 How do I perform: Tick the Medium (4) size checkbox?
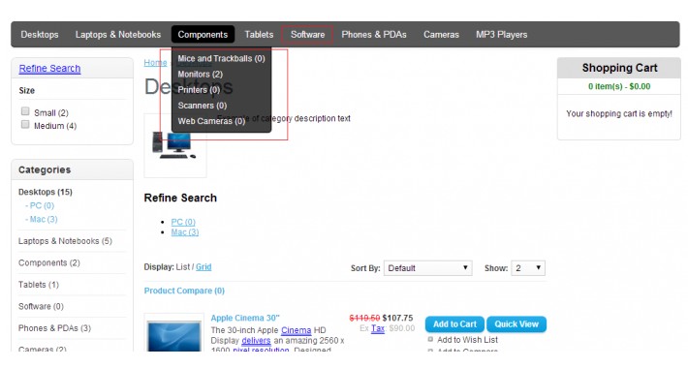tap(25, 124)
